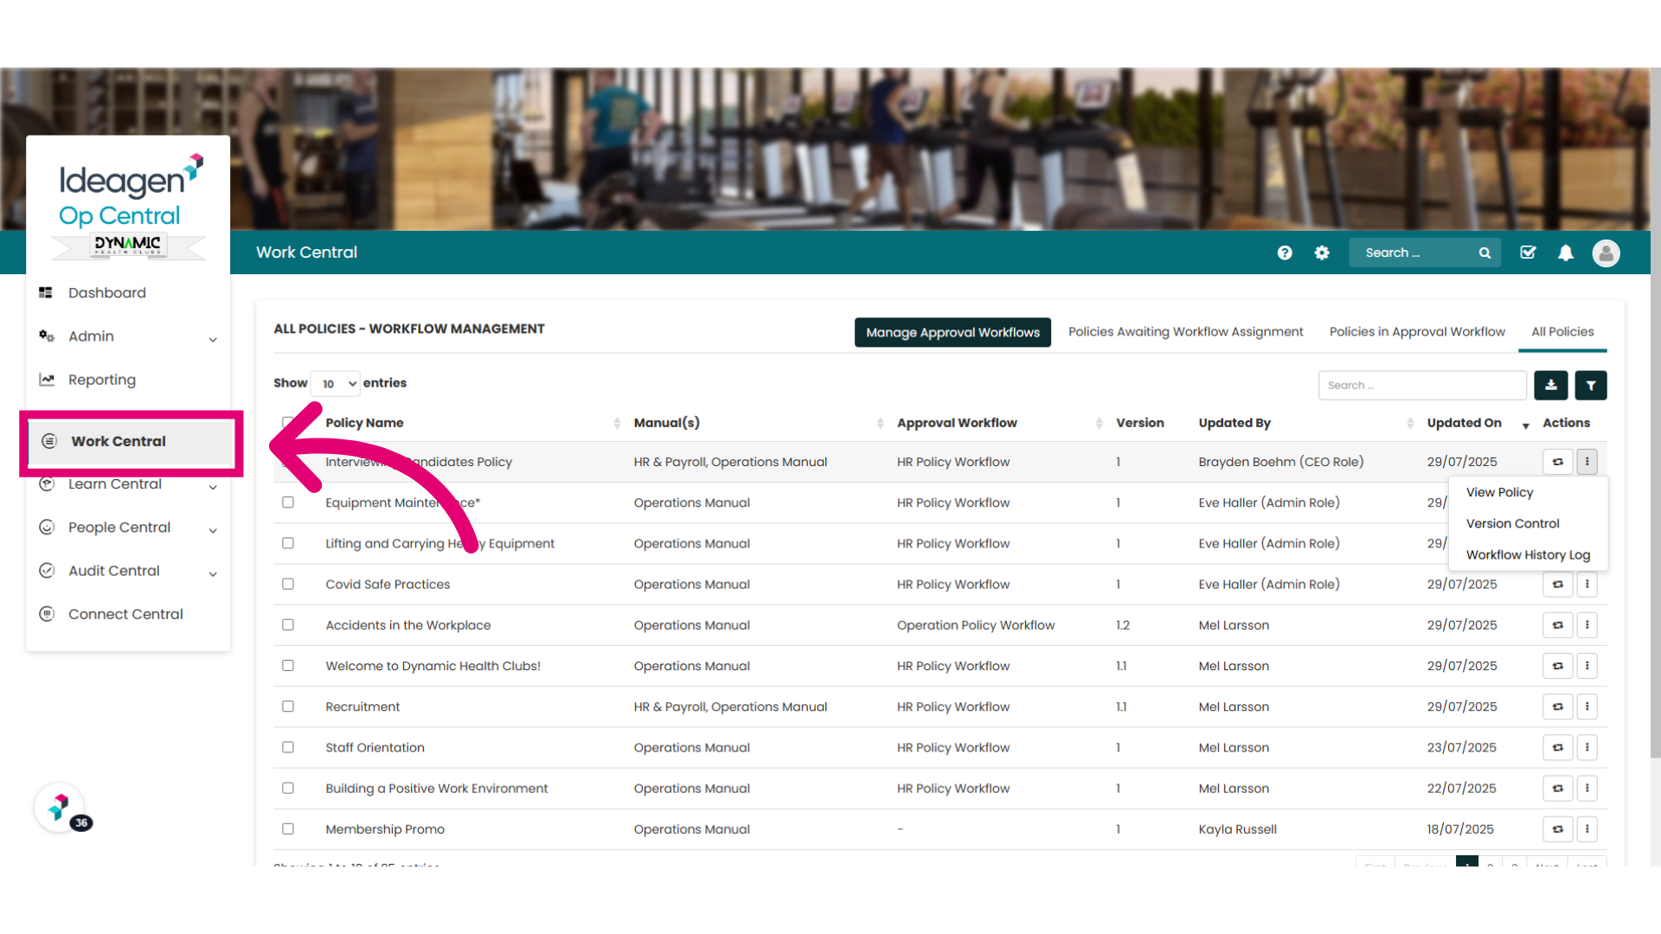Expand the Audit Central sidebar menu
This screenshot has width=1661, height=934.
pyautogui.click(x=213, y=573)
